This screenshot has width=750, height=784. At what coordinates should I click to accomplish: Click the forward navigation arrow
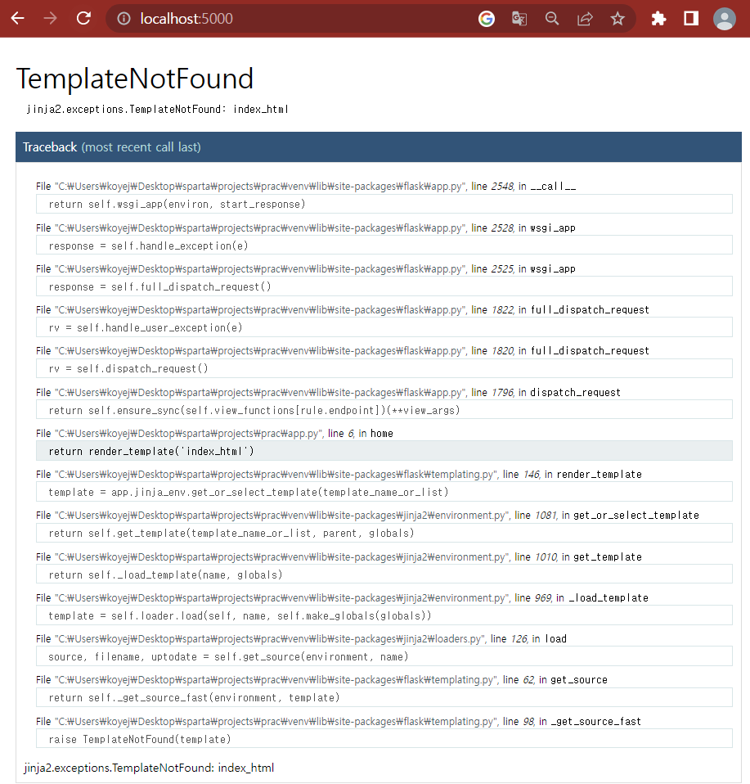click(50, 19)
